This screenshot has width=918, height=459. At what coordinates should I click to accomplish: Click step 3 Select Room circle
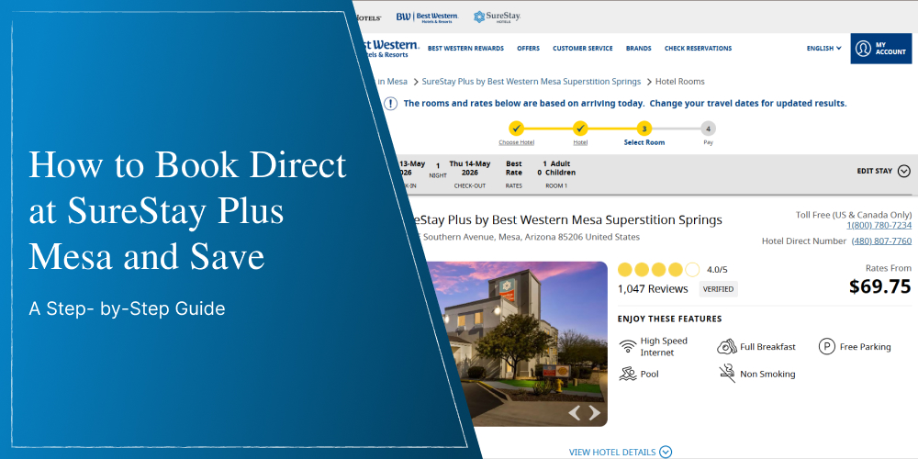point(644,129)
